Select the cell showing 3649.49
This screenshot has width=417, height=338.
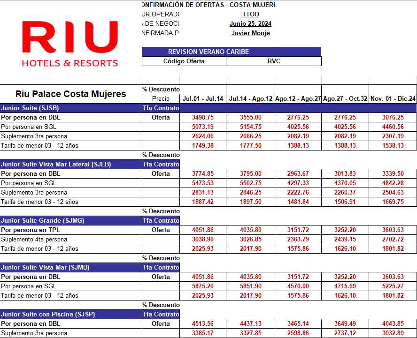tap(345, 323)
